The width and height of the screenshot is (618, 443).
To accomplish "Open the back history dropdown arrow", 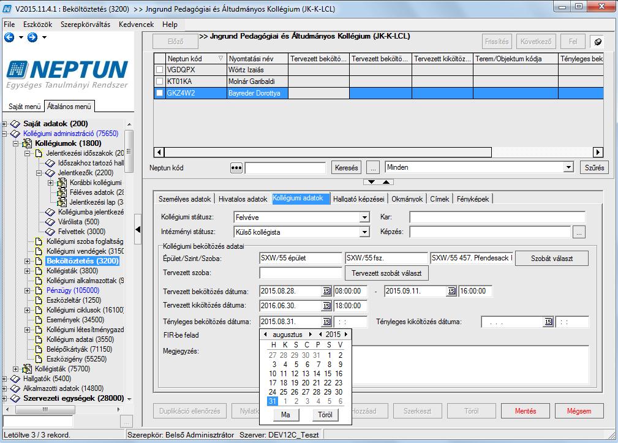I will click(21, 37).
